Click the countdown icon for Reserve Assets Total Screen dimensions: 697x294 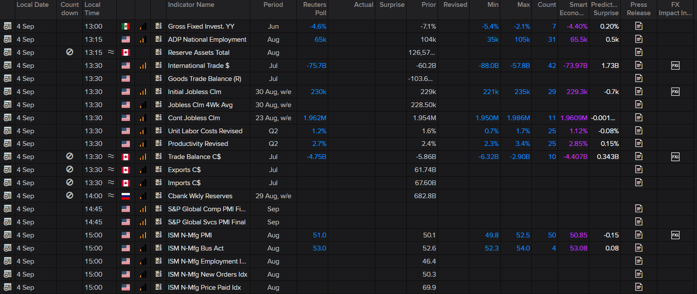(x=69, y=53)
